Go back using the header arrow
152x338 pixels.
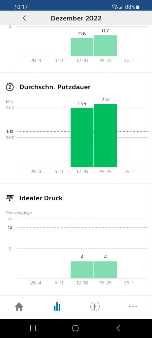[x=24, y=18]
